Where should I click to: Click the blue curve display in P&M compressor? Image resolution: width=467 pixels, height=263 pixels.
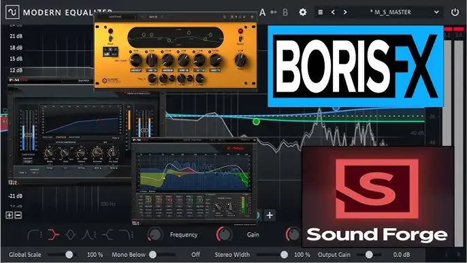[x=82, y=120]
